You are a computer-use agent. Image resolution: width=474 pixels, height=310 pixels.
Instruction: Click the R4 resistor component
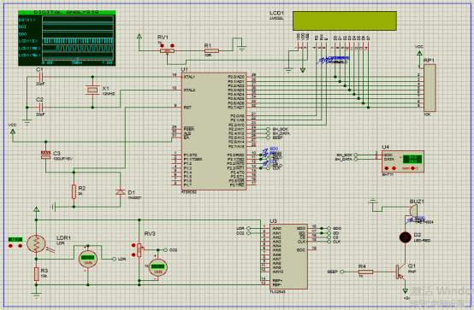click(x=365, y=272)
